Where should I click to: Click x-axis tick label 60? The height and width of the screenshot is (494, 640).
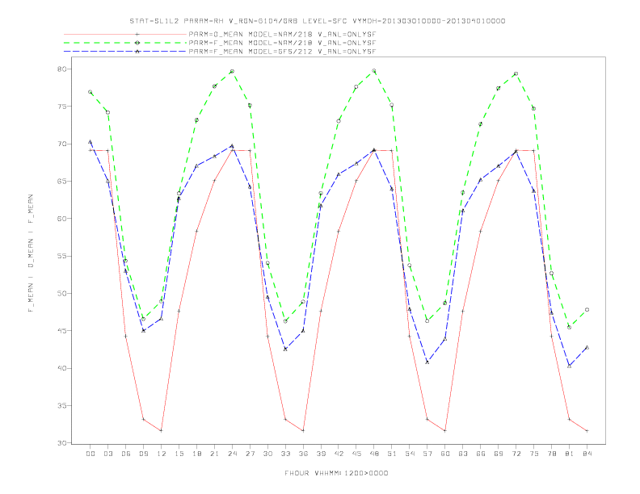[x=445, y=454]
